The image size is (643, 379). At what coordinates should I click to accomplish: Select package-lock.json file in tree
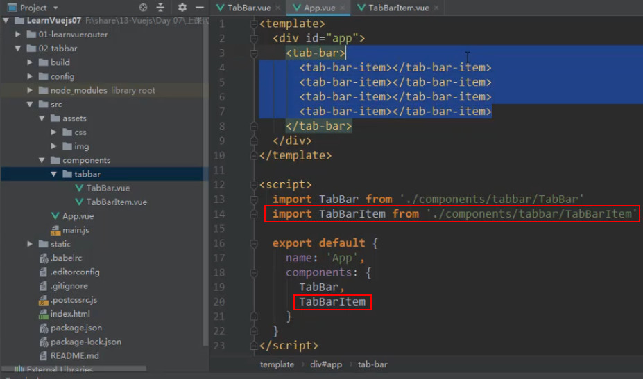[x=86, y=342]
